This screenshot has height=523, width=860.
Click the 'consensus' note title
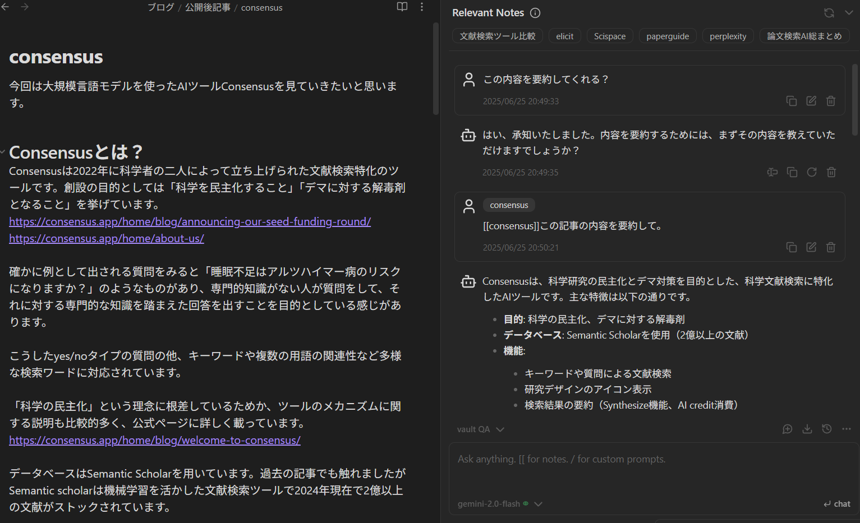tap(56, 57)
